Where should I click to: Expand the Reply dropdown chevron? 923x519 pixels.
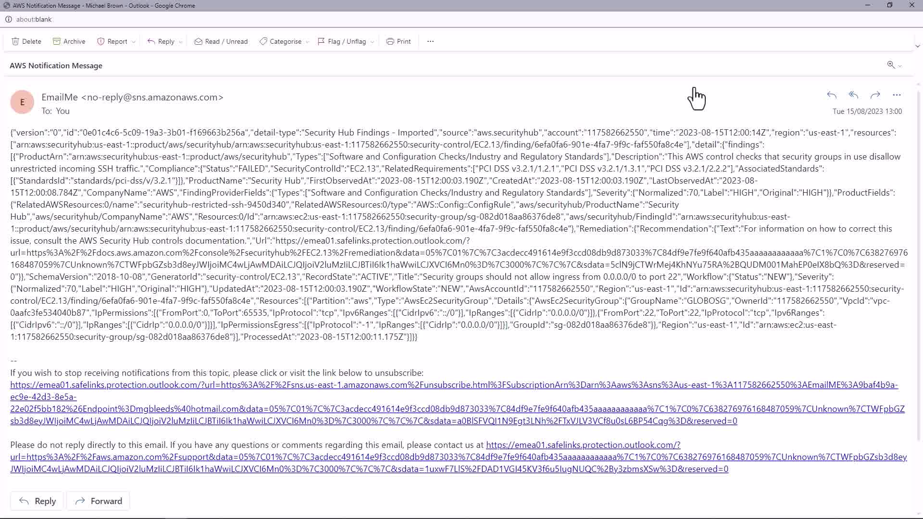[x=181, y=42]
